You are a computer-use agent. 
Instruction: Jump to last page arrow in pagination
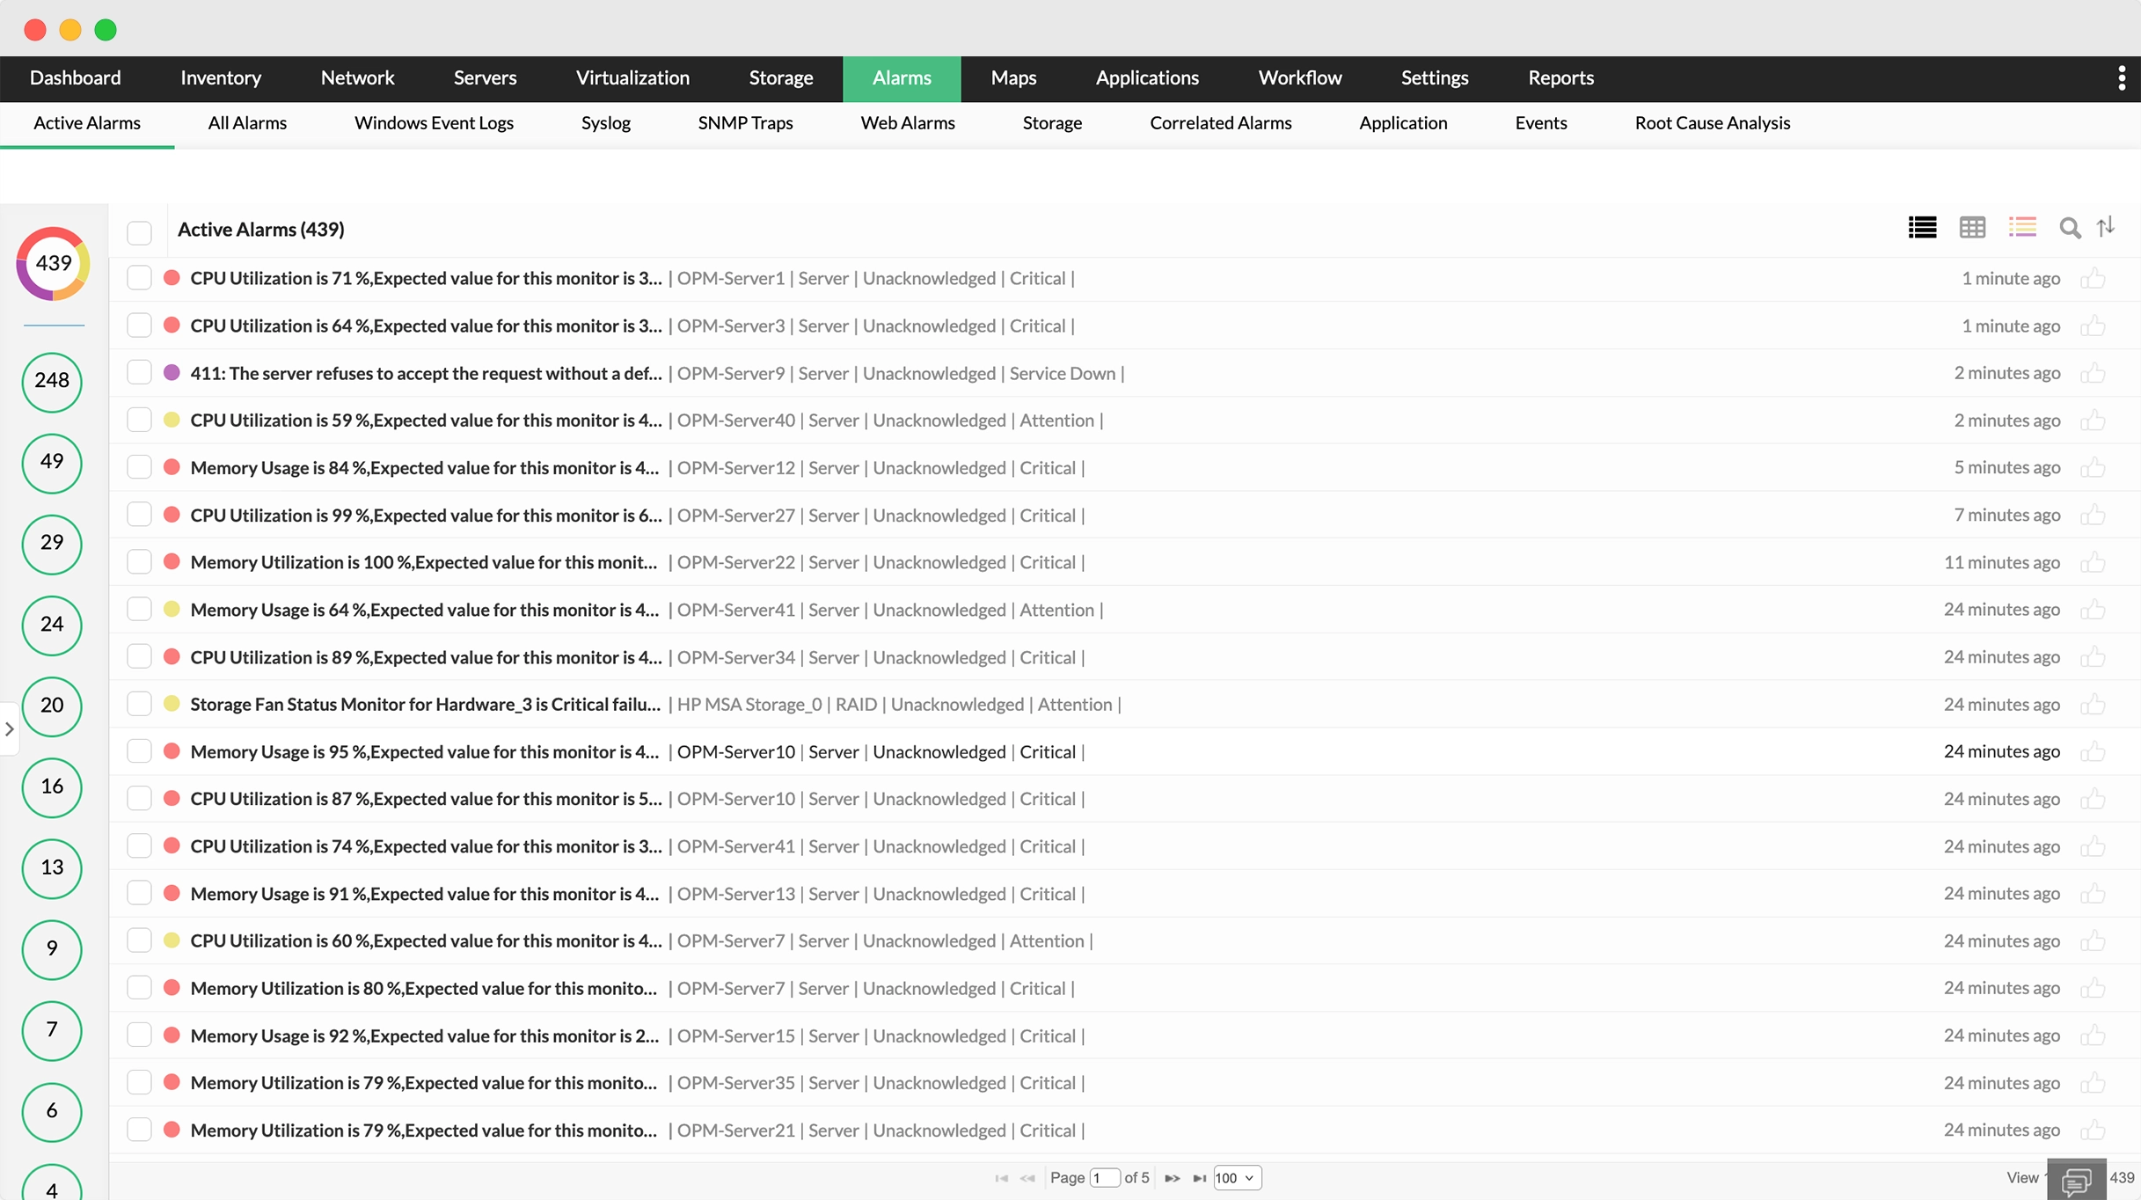click(x=1199, y=1178)
